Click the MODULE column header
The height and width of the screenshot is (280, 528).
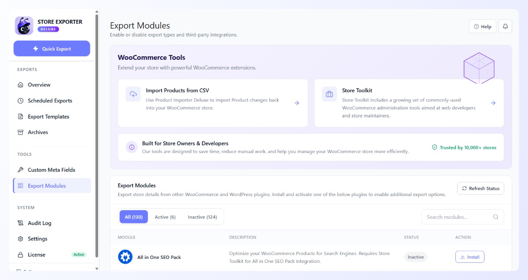click(127, 237)
